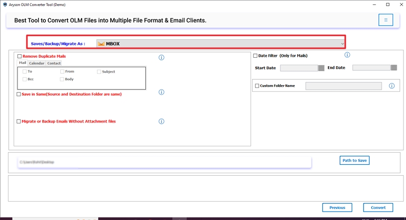The height and width of the screenshot is (220, 406).
Task: Click the Previous button
Action: 337,208
